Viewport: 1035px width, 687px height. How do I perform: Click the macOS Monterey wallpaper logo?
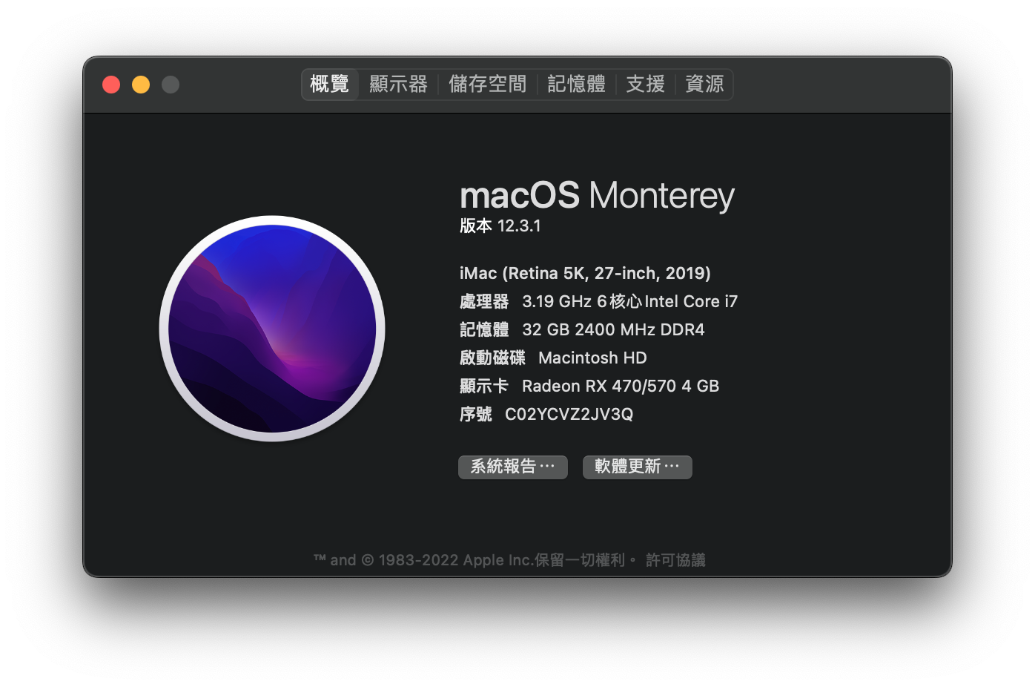(x=272, y=329)
